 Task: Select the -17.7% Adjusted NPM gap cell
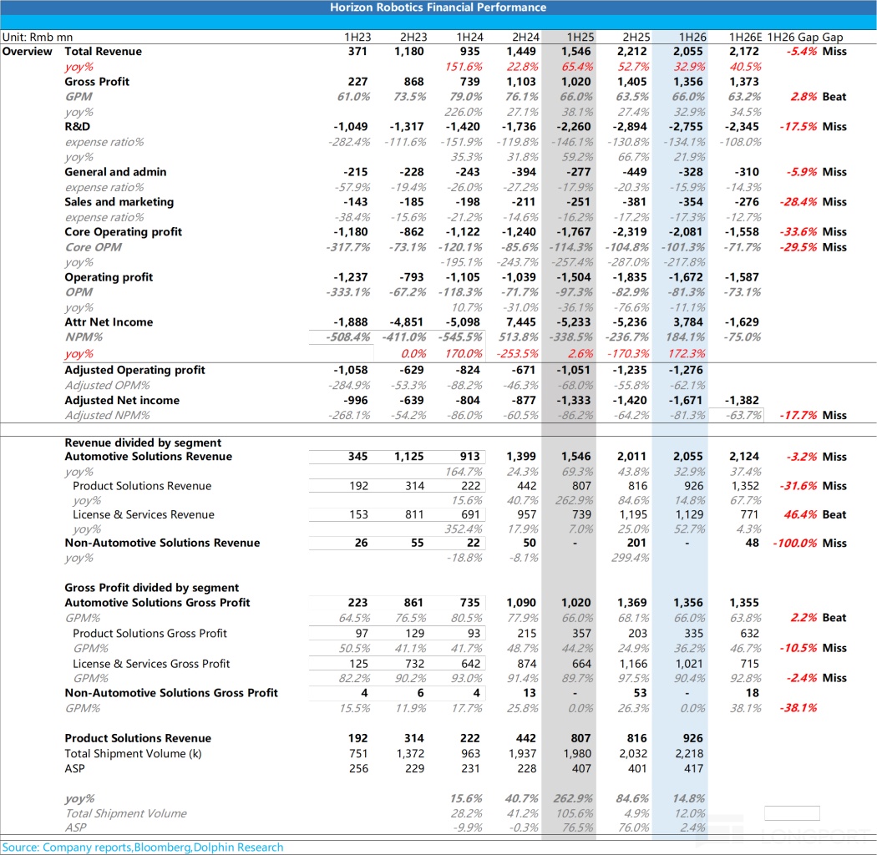pyautogui.click(x=798, y=416)
